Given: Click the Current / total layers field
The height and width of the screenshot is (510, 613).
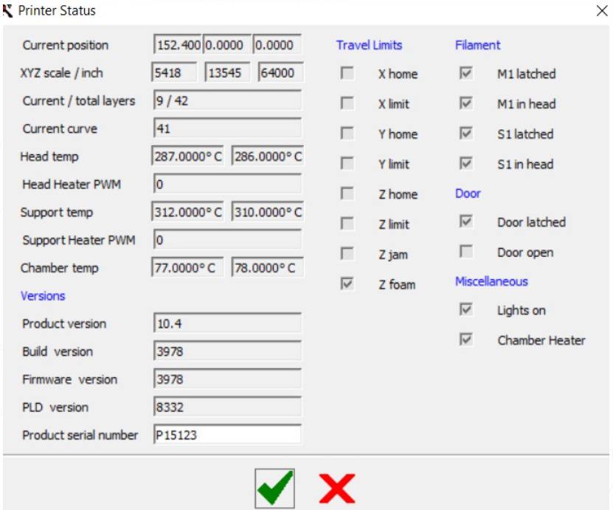Looking at the screenshot, I should (x=227, y=100).
